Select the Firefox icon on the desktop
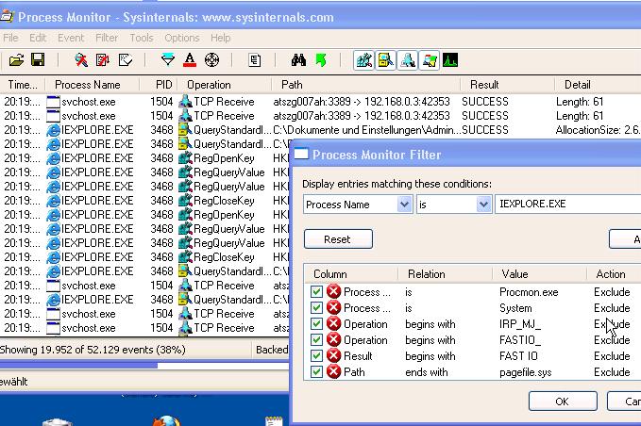Screen dimensions: 641x426 tap(166, 420)
